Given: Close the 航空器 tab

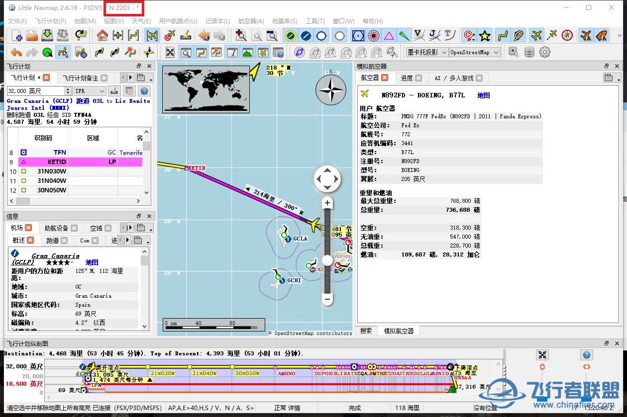Looking at the screenshot, I should pos(386,78).
